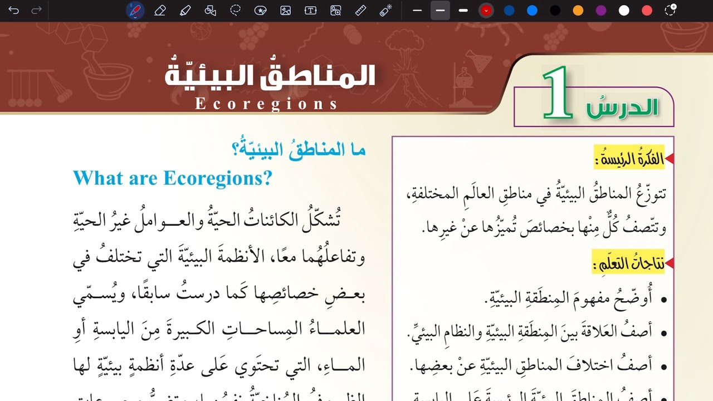
Task: Select the Highlighter tool
Action: point(185,10)
